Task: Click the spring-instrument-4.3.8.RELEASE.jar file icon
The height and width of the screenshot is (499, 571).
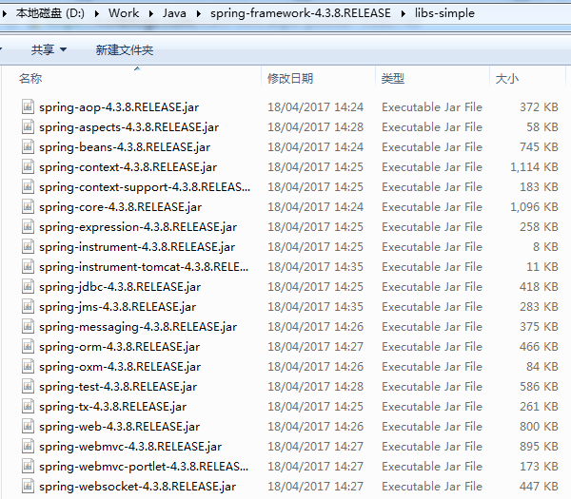Action: (28, 247)
